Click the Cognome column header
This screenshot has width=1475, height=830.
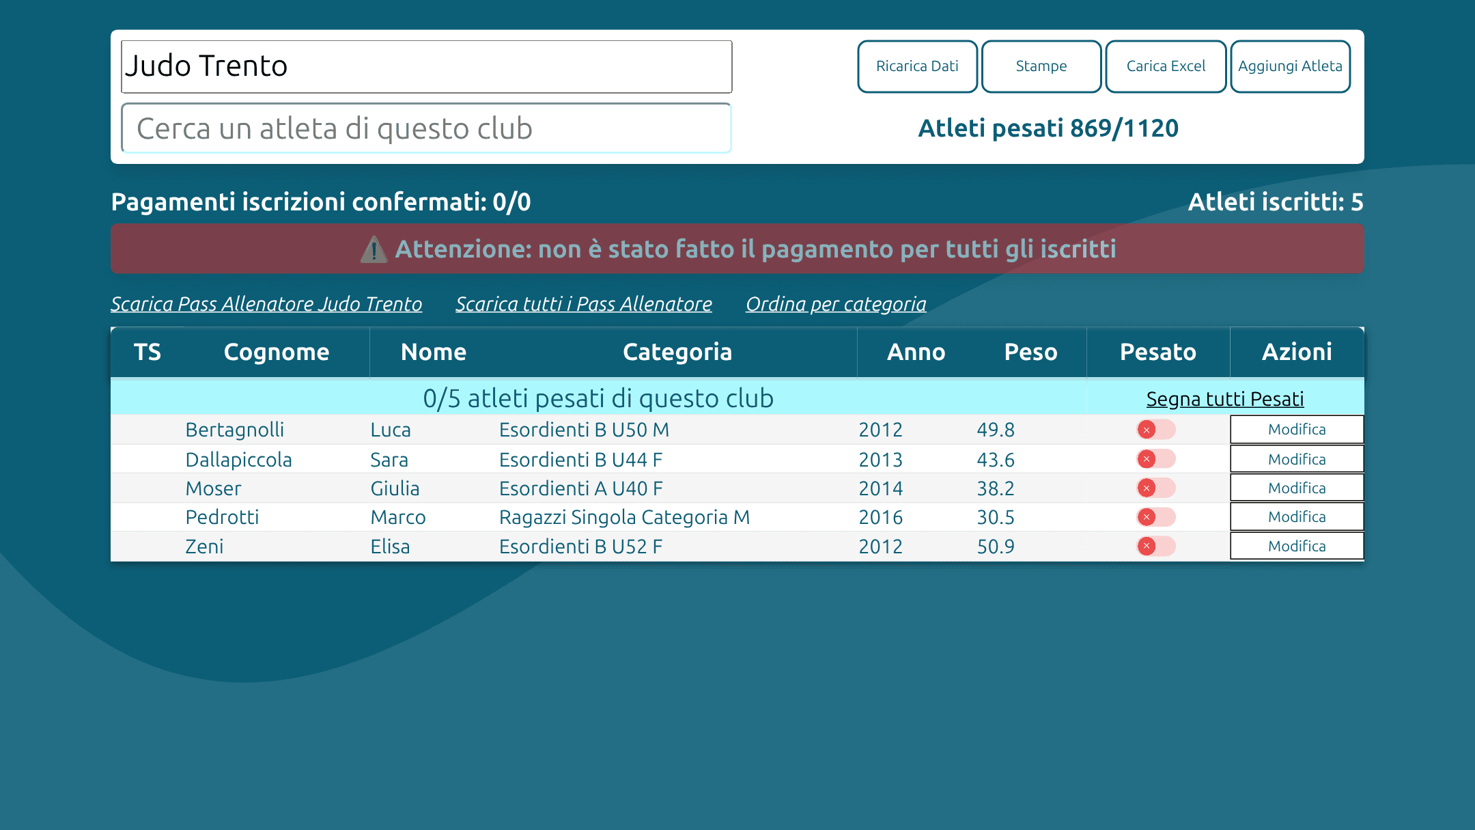pos(277,352)
